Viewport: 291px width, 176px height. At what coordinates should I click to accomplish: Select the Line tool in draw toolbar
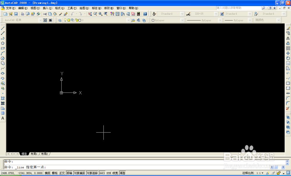[x=3, y=28]
